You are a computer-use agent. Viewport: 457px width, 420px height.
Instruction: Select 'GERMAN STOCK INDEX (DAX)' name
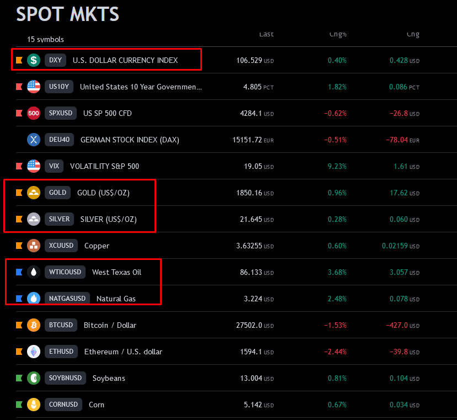pos(130,140)
